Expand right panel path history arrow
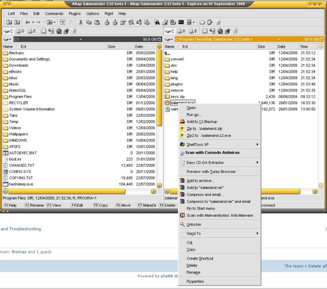This screenshot has width=327, height=289. (x=279, y=39)
